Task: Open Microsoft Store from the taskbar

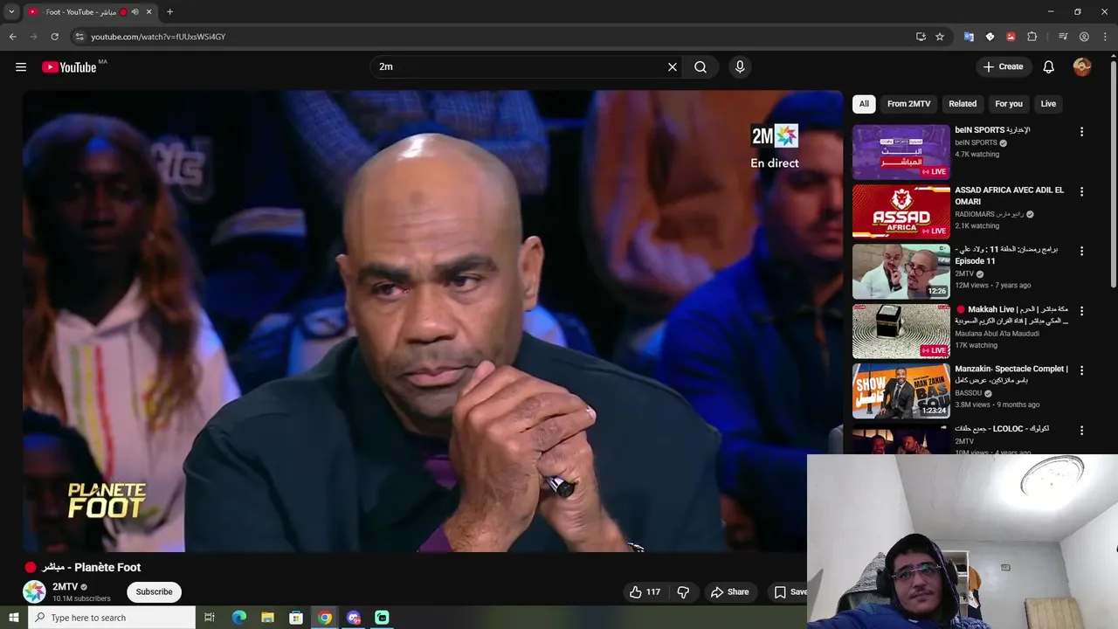Action: tap(296, 618)
